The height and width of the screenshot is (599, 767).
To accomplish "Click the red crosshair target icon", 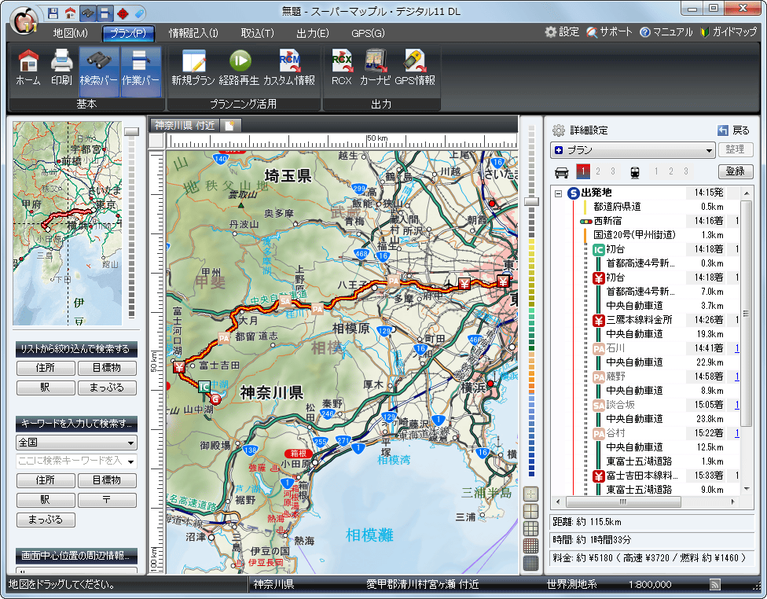I will coord(123,13).
